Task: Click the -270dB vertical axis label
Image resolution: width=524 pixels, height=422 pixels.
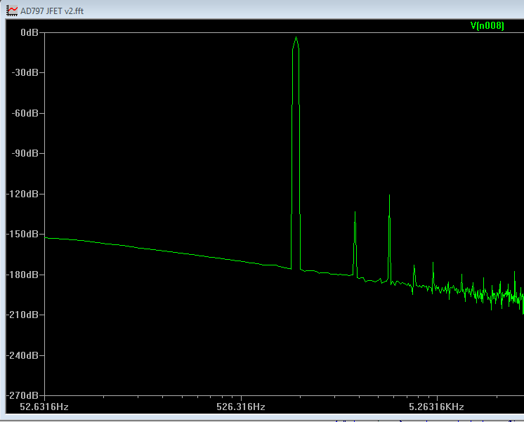Action: pyautogui.click(x=22, y=395)
